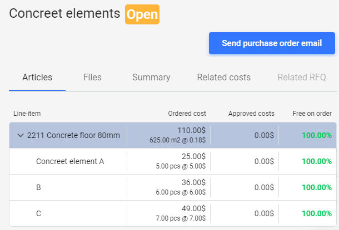Image resolution: width=339 pixels, height=230 pixels.
Task: Switch to the Files tab
Action: [x=92, y=77]
